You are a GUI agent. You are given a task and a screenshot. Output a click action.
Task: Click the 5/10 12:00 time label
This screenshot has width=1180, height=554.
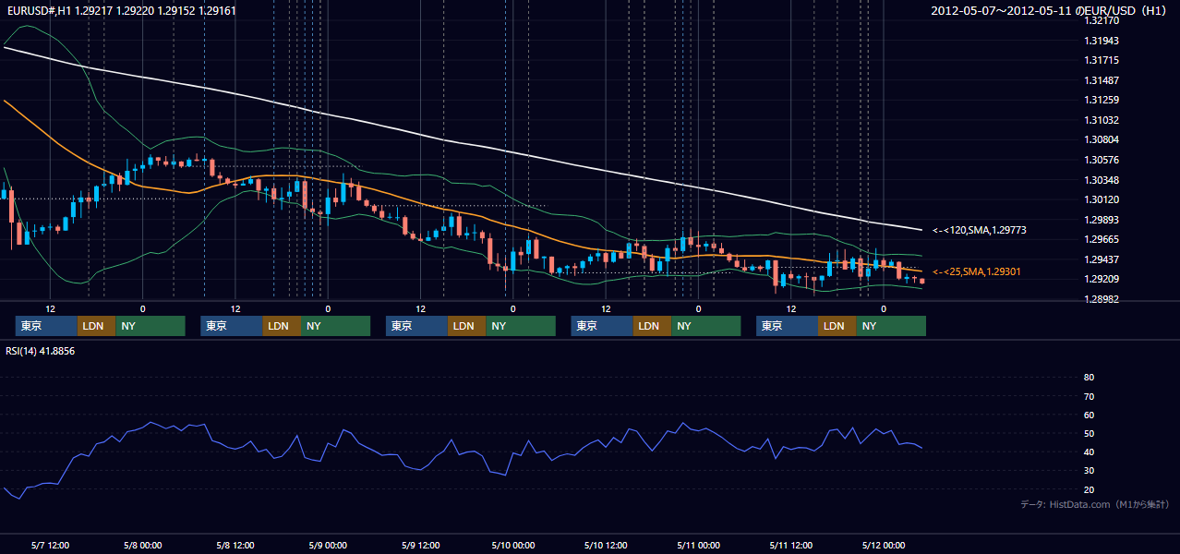click(606, 545)
